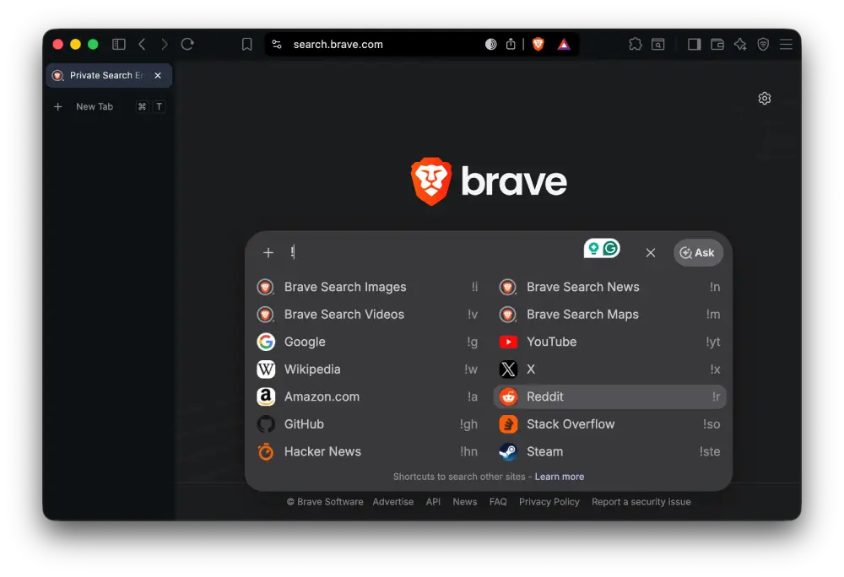Open the Learn more link
Screen dimensions: 844x577
pyautogui.click(x=560, y=477)
